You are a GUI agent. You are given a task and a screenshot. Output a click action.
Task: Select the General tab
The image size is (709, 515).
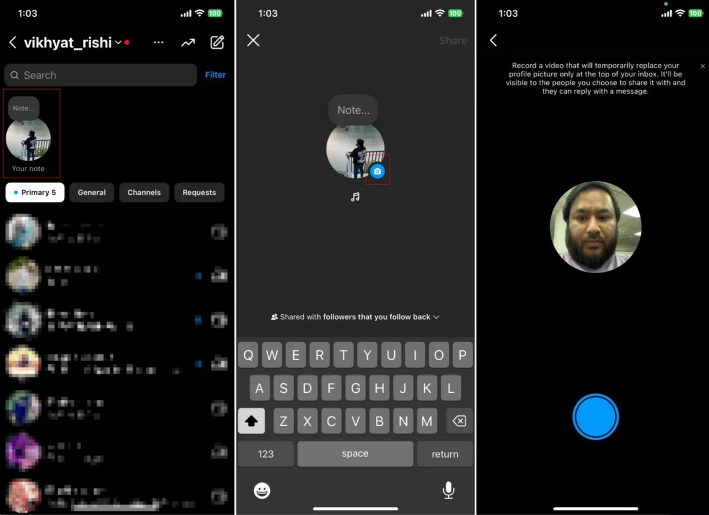click(x=91, y=192)
